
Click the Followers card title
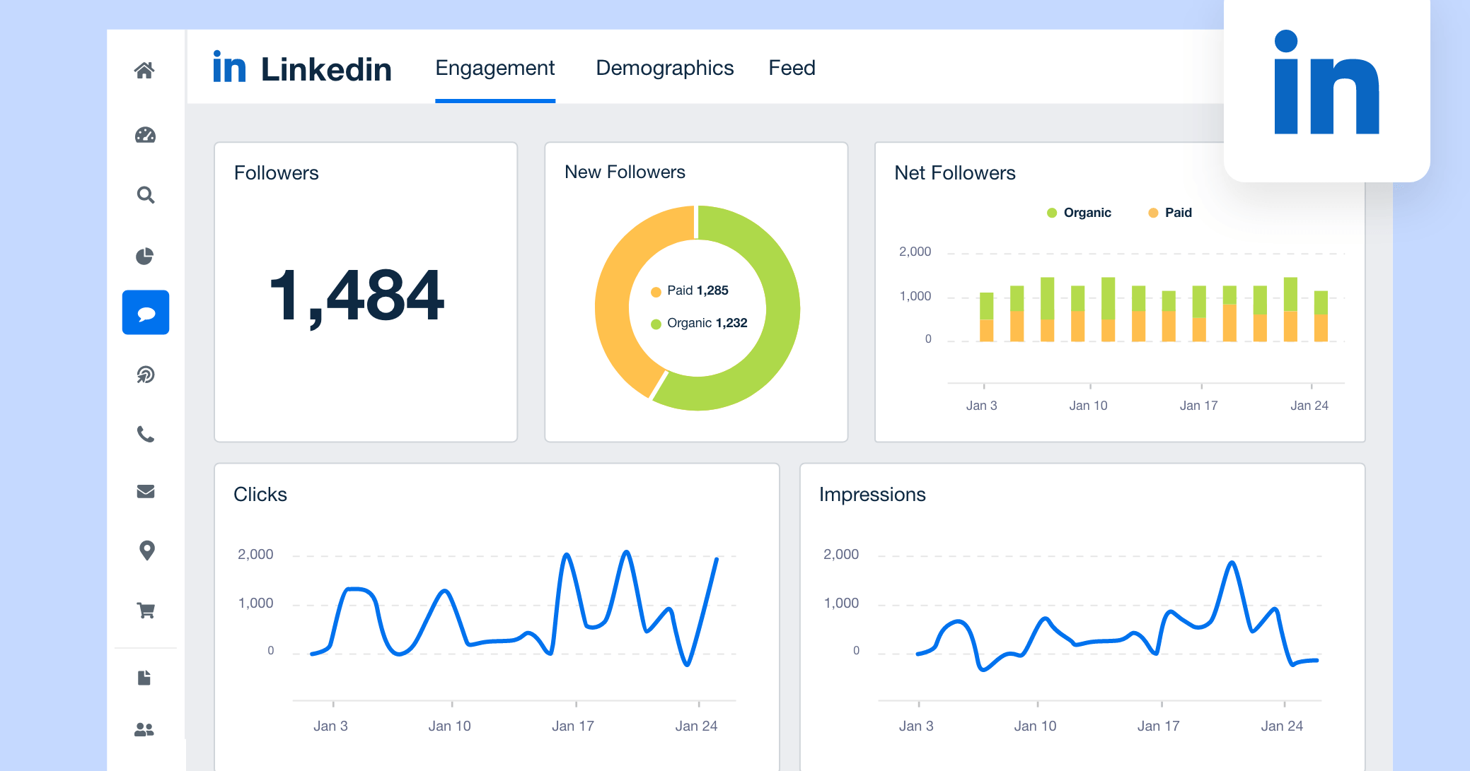pyautogui.click(x=277, y=173)
